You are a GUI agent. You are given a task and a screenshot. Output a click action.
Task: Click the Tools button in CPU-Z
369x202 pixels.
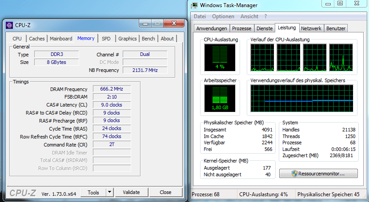point(93,192)
